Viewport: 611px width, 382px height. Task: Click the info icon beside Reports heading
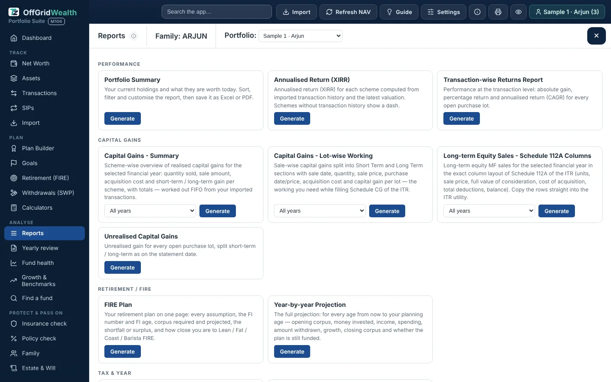(x=134, y=36)
